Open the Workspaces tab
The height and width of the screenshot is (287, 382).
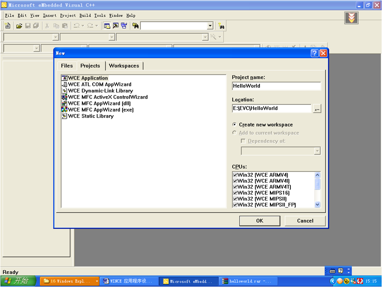(124, 66)
